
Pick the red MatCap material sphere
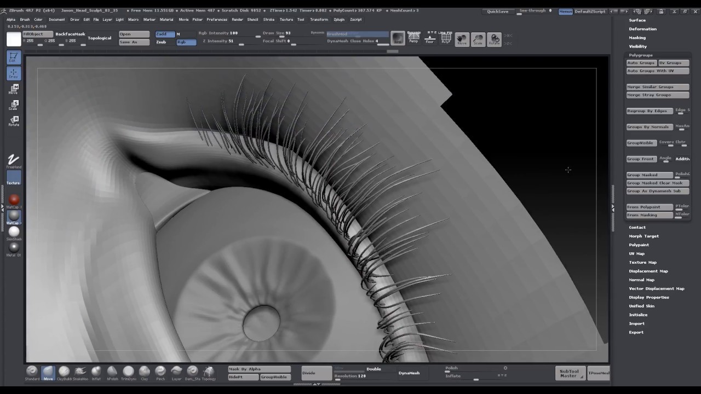pos(14,201)
